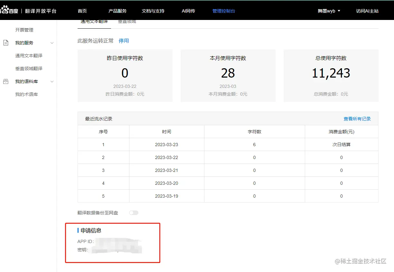Click 次日结算 cell in table

[342, 145]
